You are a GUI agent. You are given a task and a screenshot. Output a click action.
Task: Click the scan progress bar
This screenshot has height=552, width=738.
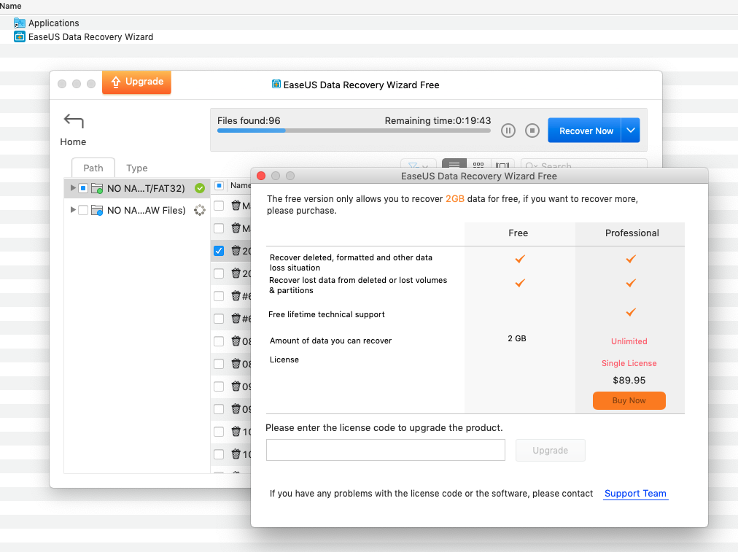coord(354,131)
